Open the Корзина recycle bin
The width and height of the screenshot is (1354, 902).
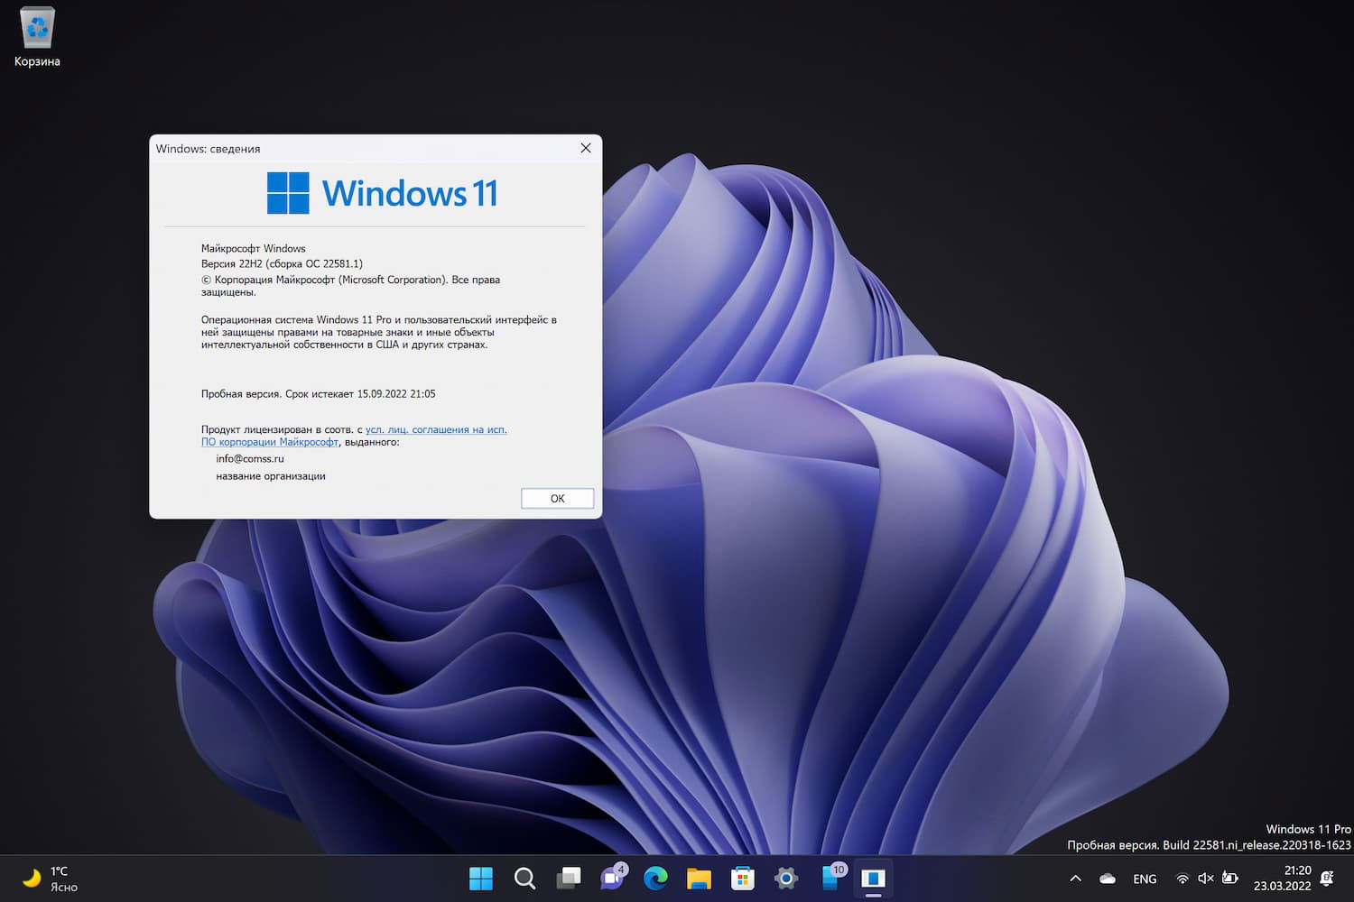36,27
